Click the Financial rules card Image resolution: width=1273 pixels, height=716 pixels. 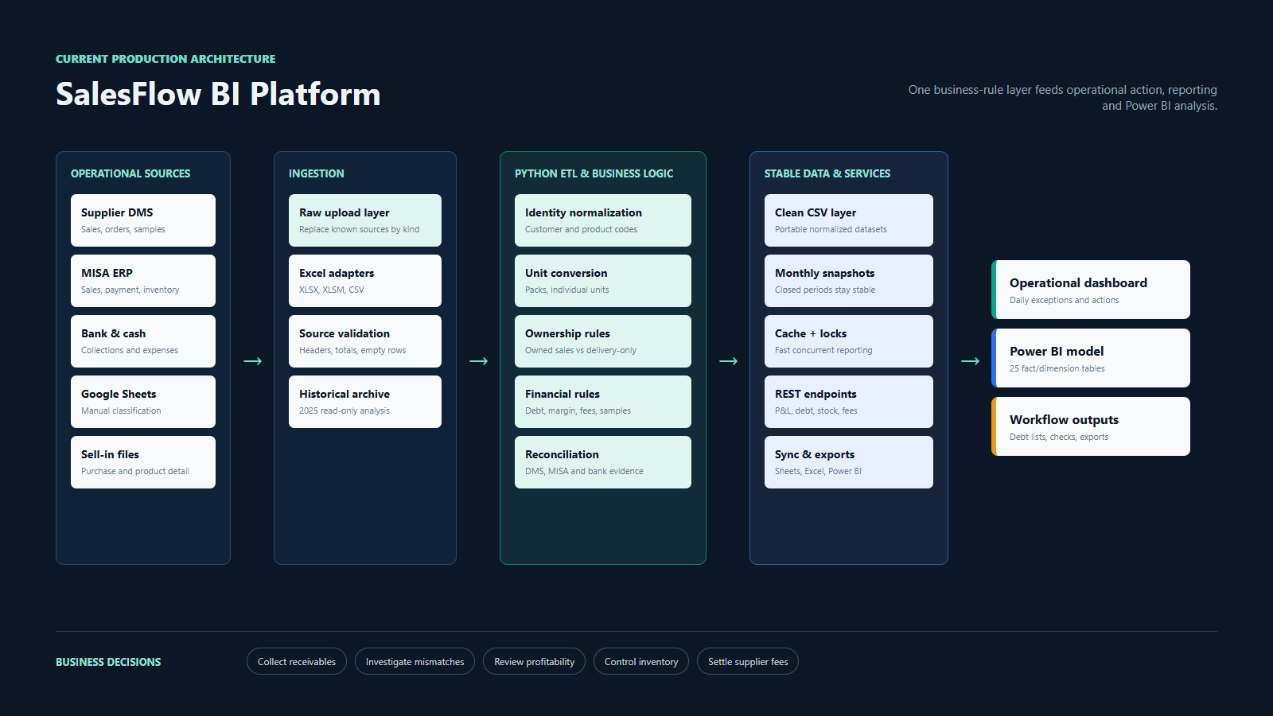[x=603, y=402]
